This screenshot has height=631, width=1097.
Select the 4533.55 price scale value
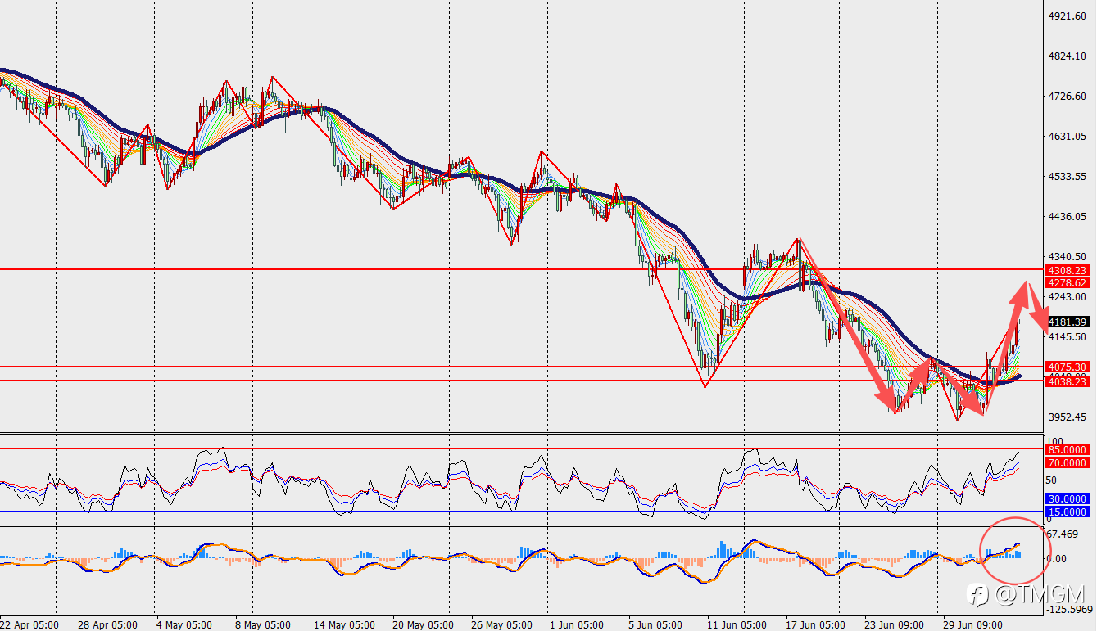[1068, 177]
